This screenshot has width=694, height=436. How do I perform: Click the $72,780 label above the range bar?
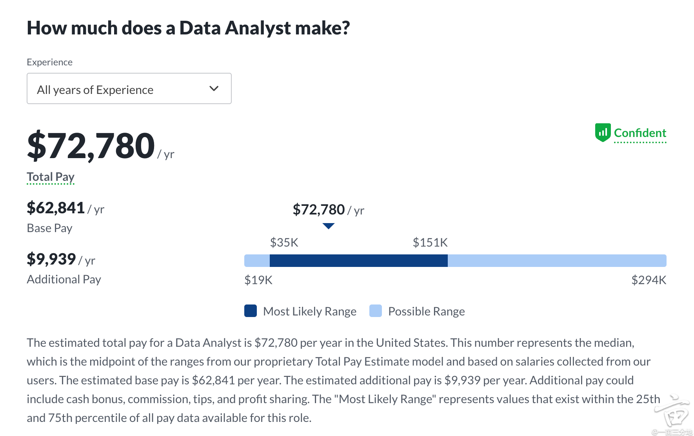point(319,210)
